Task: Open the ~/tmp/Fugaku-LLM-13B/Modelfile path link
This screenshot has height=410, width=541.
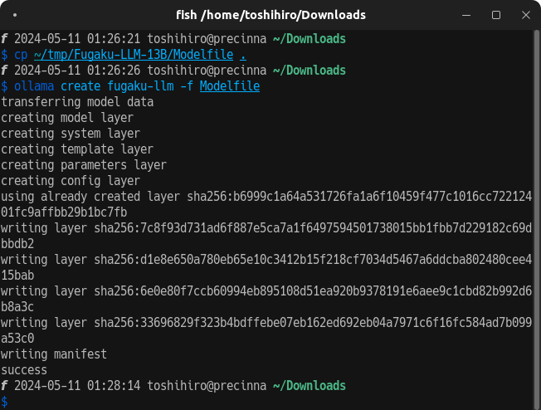Action: 134,55
